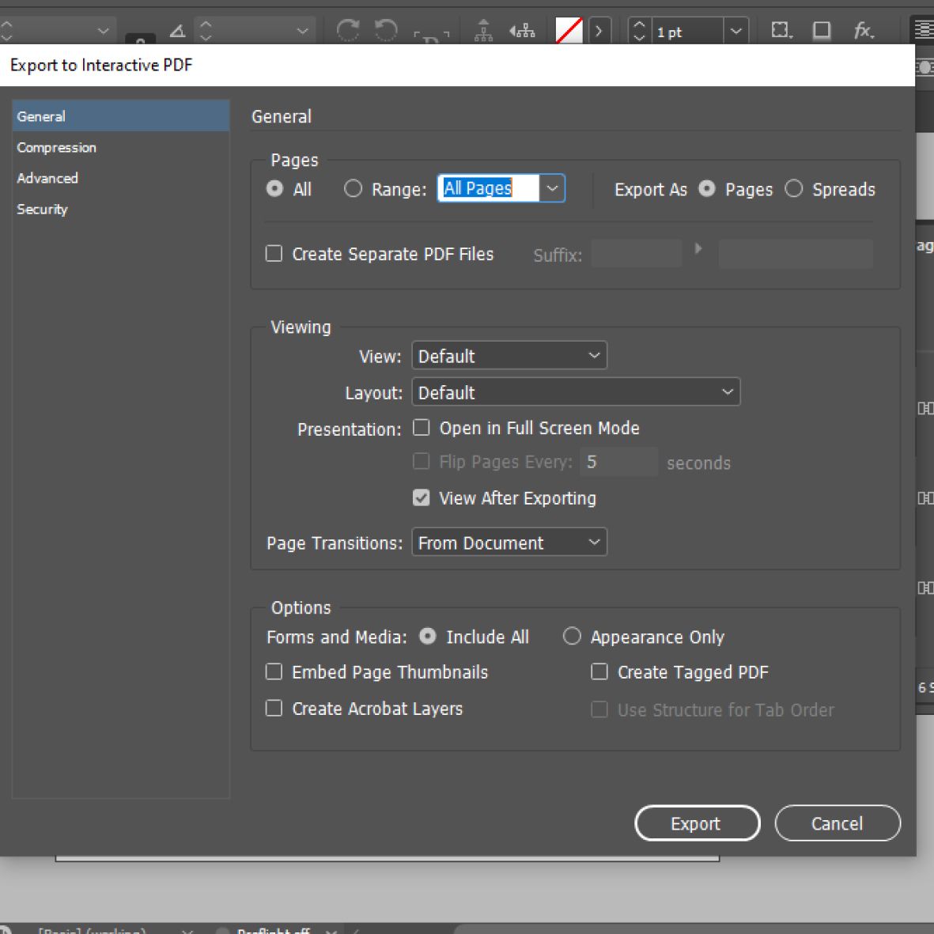This screenshot has height=934, width=934.
Task: Open the stroke weight dropdown arrow
Action: coord(736,30)
